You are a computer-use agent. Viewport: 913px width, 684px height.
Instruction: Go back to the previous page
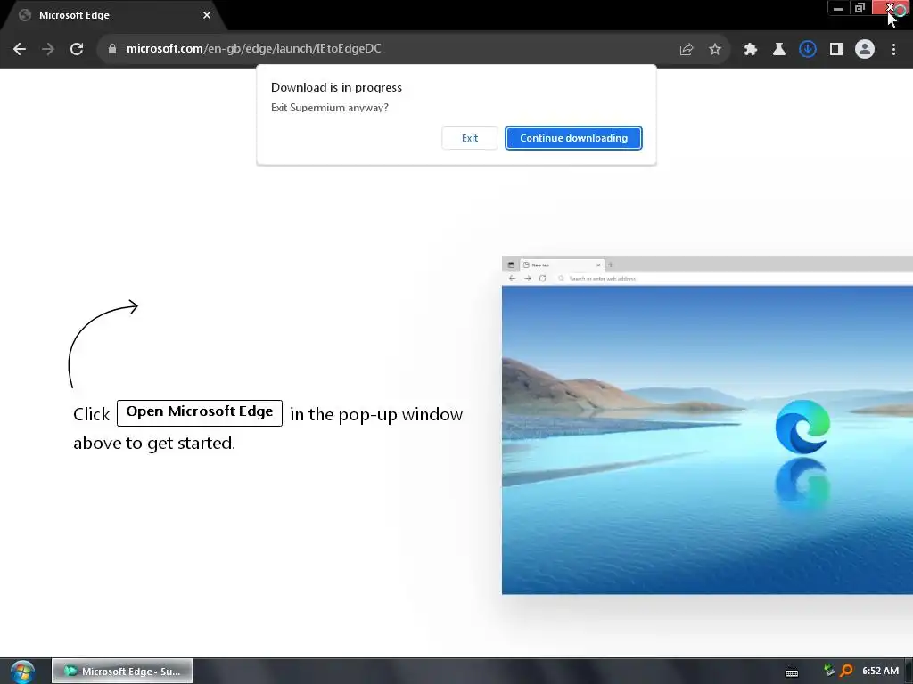pyautogui.click(x=20, y=49)
